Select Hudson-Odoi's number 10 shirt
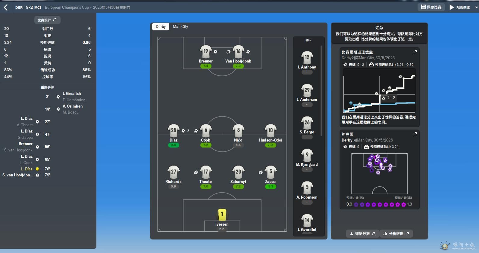 point(271,130)
